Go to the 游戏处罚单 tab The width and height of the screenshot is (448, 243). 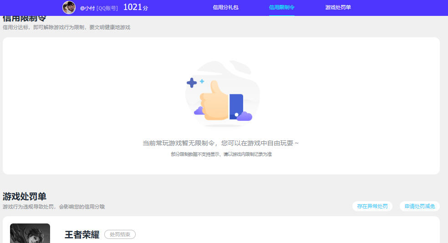point(338,7)
